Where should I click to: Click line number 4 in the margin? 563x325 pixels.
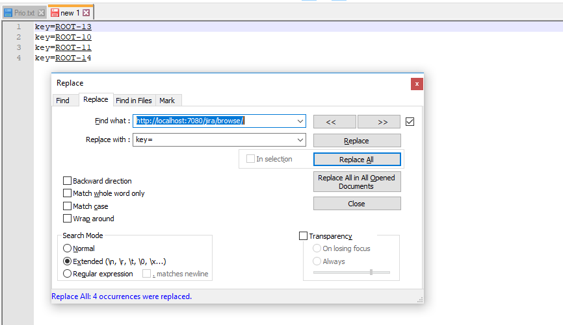tap(19, 58)
